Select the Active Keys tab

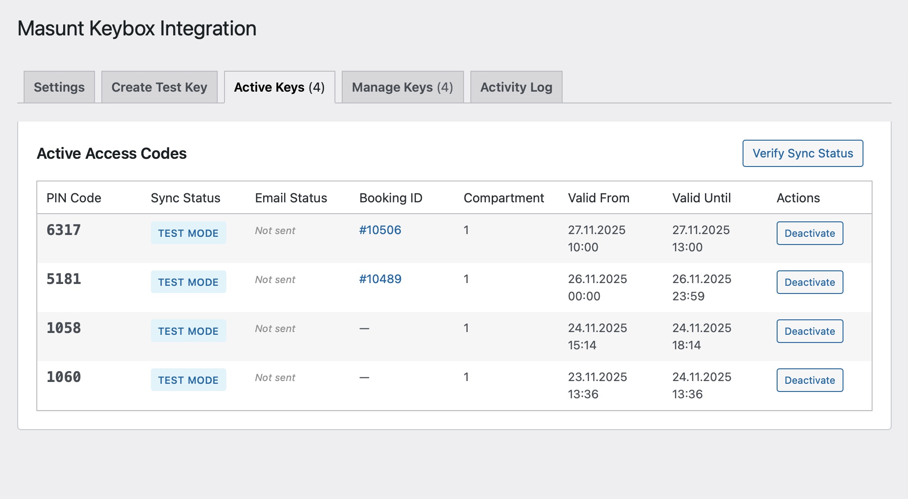[279, 87]
